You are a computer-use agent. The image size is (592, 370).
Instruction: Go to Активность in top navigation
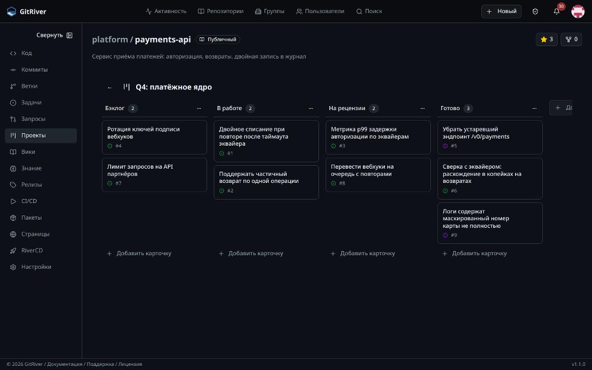pyautogui.click(x=166, y=11)
